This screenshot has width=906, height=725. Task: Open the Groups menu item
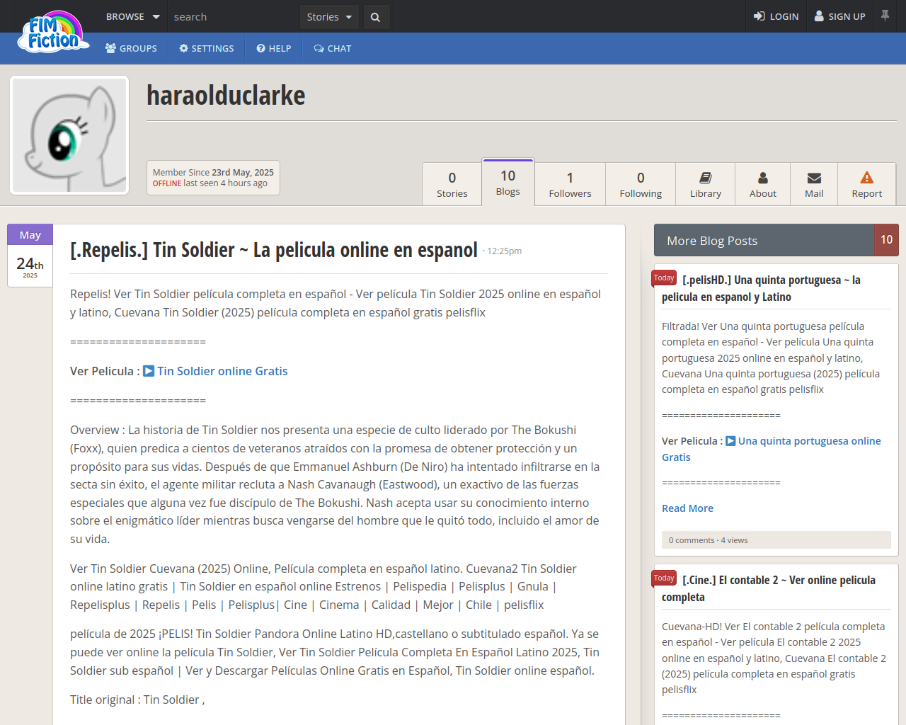(x=131, y=48)
